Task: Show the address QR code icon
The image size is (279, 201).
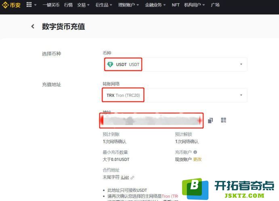Action: coord(224,120)
